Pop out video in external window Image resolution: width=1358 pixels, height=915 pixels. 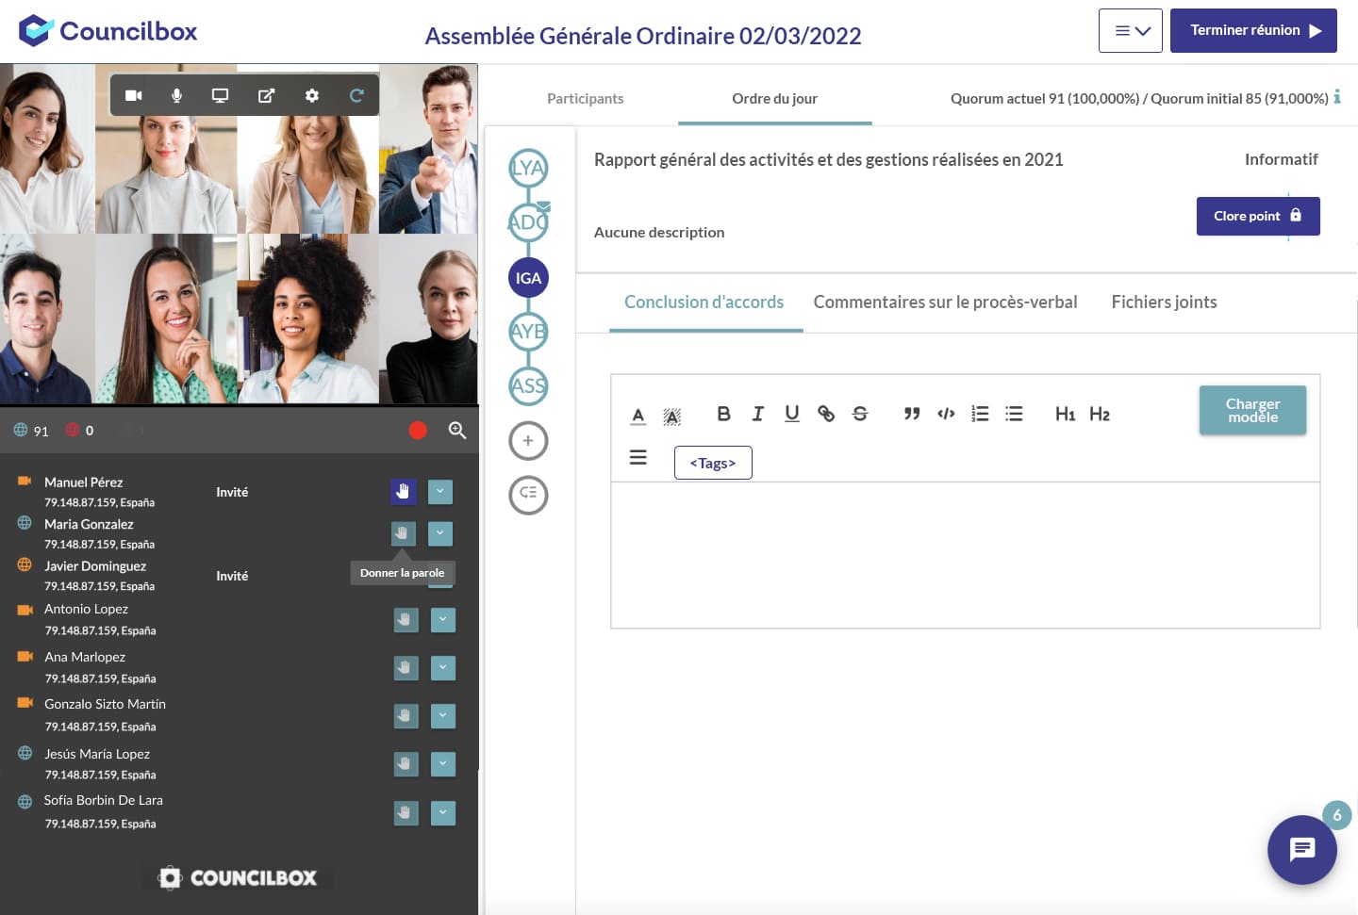click(x=267, y=95)
